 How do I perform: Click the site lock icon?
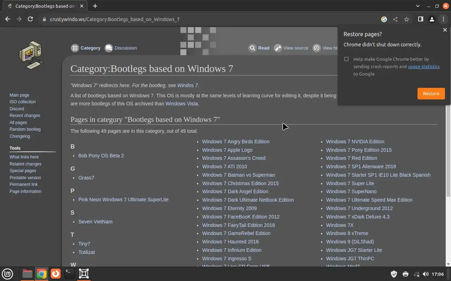(x=44, y=19)
